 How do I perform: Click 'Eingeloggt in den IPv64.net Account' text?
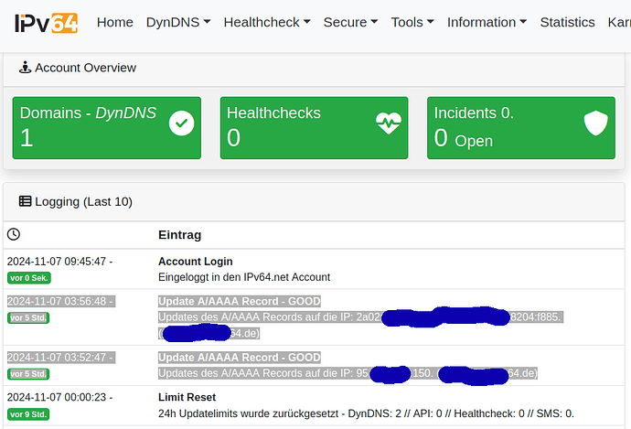244,277
